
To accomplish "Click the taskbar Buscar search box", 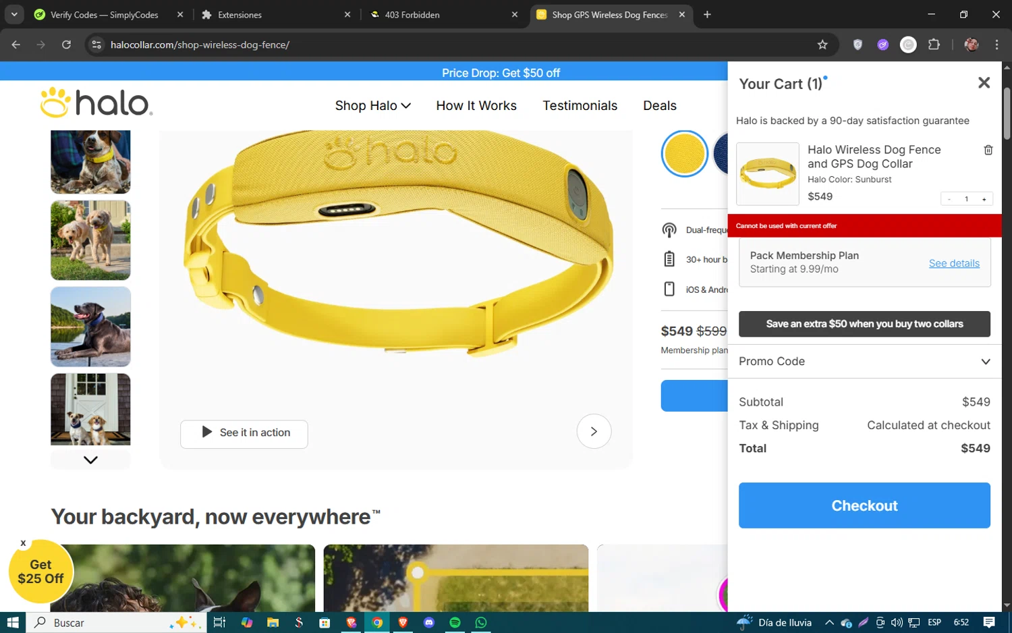I will pos(115,622).
